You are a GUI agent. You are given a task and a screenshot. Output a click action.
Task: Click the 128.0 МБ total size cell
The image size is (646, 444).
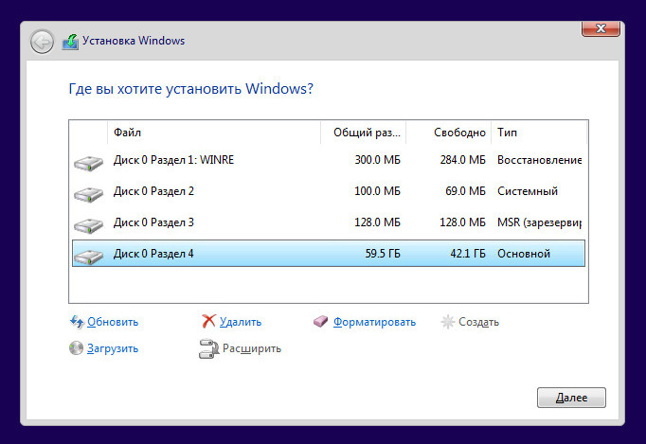[377, 222]
